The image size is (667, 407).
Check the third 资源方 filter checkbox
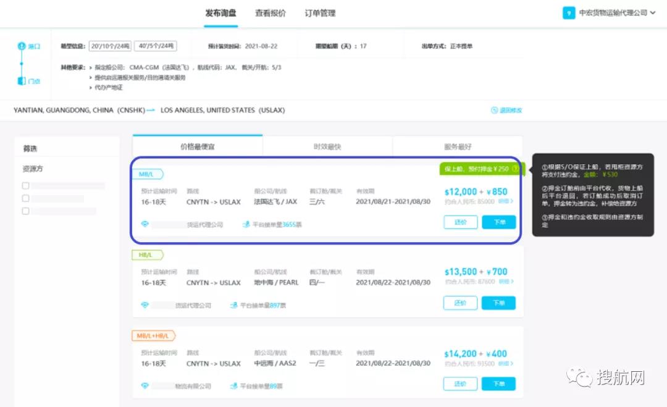25,211
